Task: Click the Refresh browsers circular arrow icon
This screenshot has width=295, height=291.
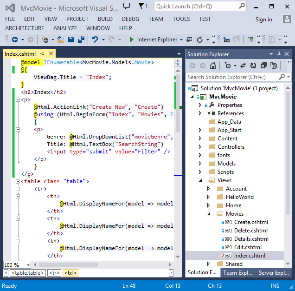Action: click(200, 40)
